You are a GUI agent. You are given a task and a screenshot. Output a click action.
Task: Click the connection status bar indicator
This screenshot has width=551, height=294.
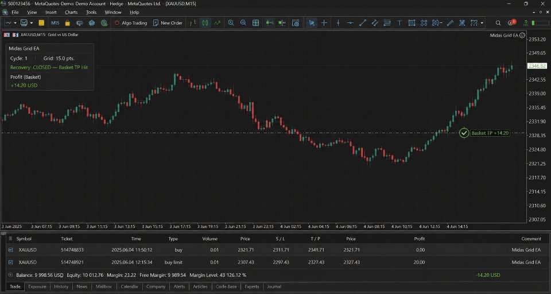coord(541,23)
